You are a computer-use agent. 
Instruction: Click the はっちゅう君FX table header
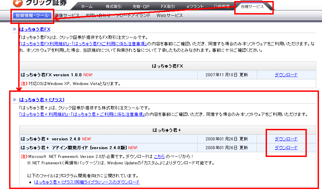167,66
